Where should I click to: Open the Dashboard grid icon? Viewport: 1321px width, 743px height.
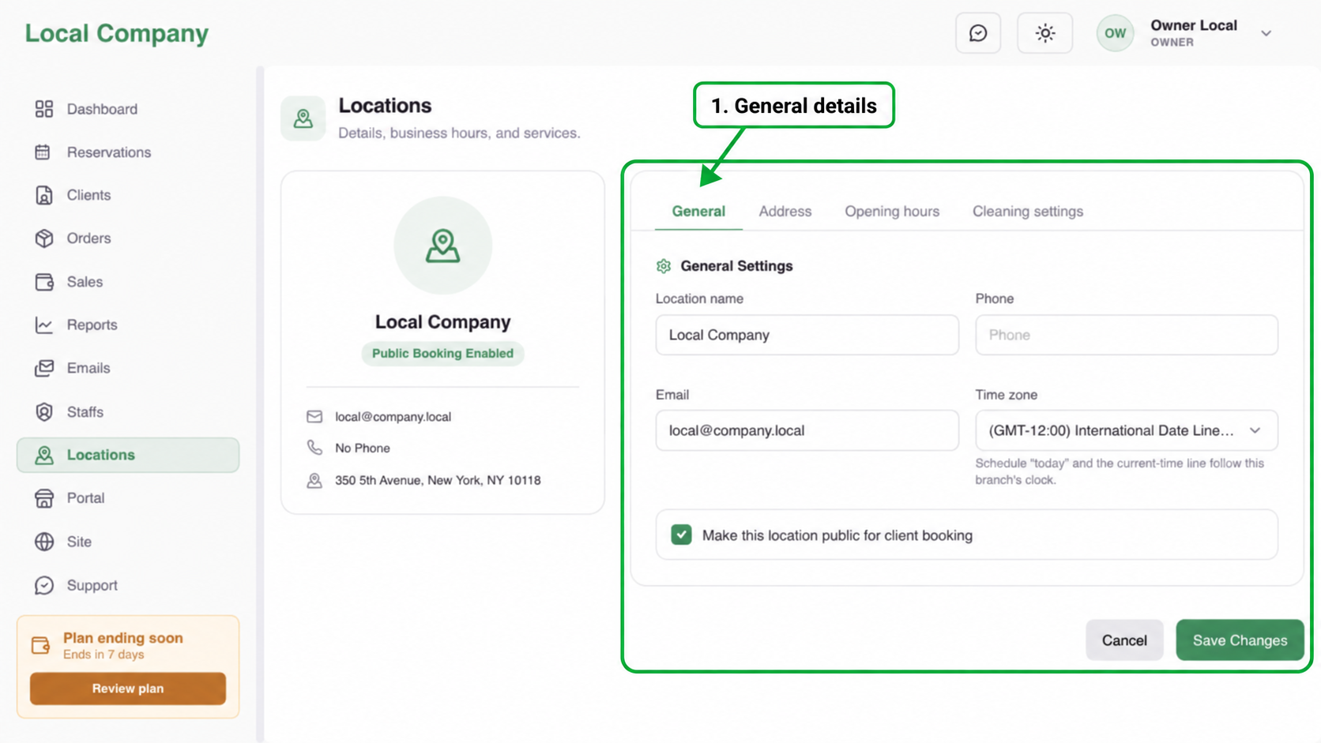(44, 109)
